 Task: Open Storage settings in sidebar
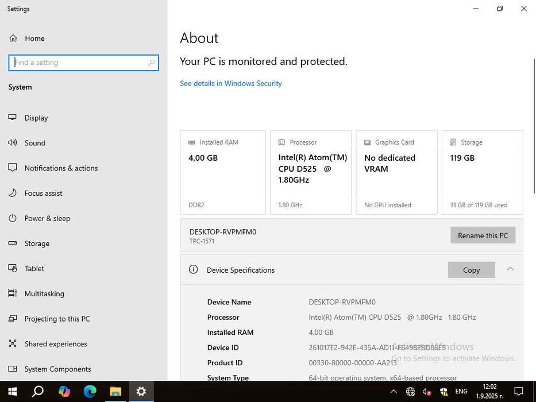[x=37, y=243]
